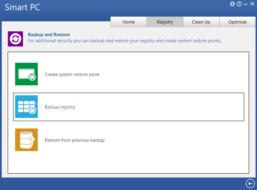This screenshot has height=190, width=257.
Task: Open settings with the gear icon
Action: pyautogui.click(x=232, y=4)
